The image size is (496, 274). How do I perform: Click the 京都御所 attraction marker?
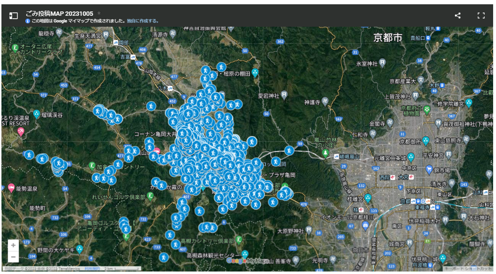click(426, 141)
